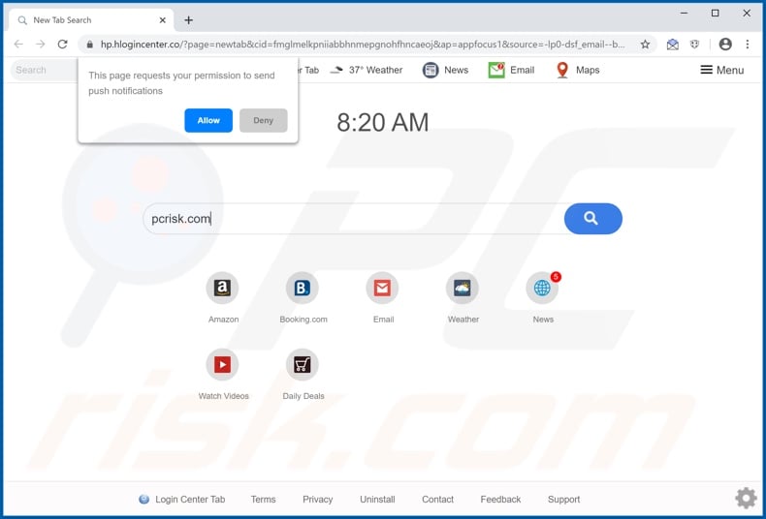Click the envelope extension icon in the Chrome toolbar

point(673,45)
